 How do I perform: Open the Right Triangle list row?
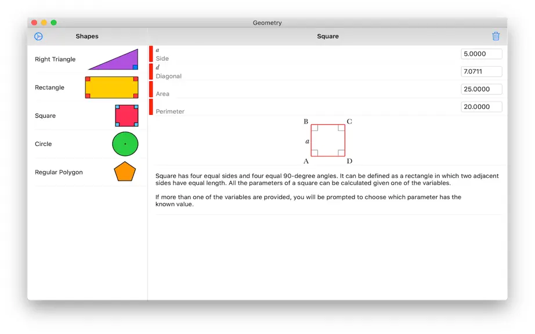click(87, 59)
